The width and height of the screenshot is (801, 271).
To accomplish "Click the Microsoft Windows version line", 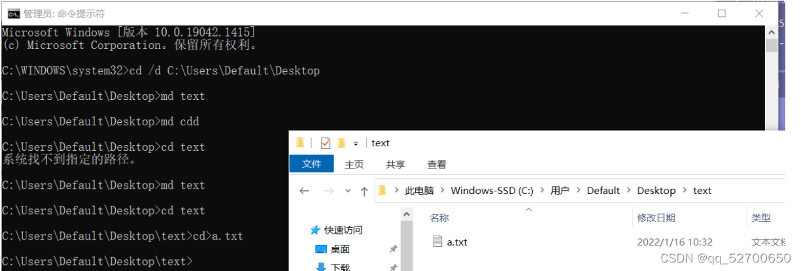I will coord(129,32).
